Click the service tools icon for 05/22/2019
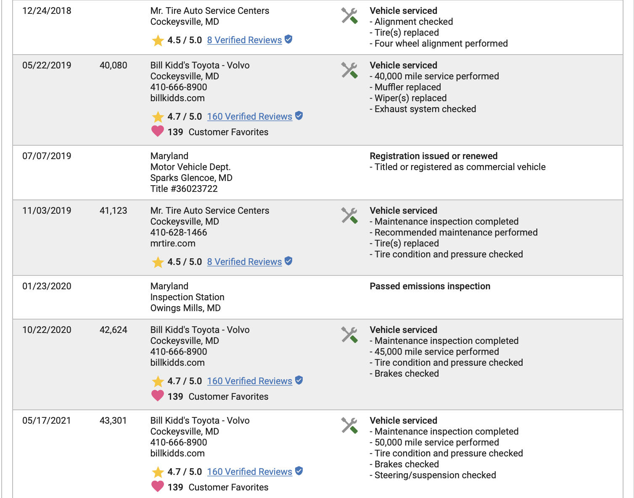Image resolution: width=634 pixels, height=498 pixels. (349, 71)
